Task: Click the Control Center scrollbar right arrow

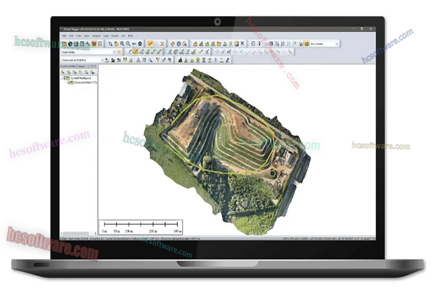Action: (95, 233)
